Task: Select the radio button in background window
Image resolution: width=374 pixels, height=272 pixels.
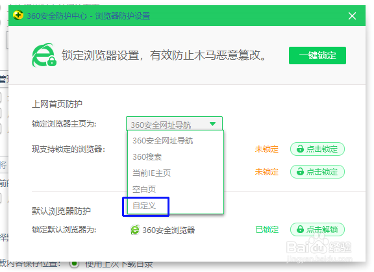Action: click(74, 264)
